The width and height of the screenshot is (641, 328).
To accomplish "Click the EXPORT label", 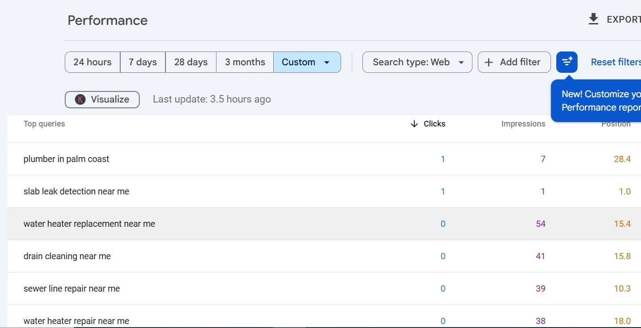I will pyautogui.click(x=624, y=20).
